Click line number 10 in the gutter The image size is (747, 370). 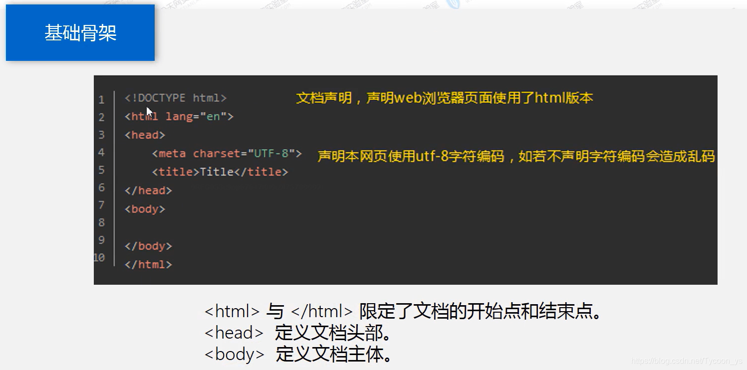[99, 257]
